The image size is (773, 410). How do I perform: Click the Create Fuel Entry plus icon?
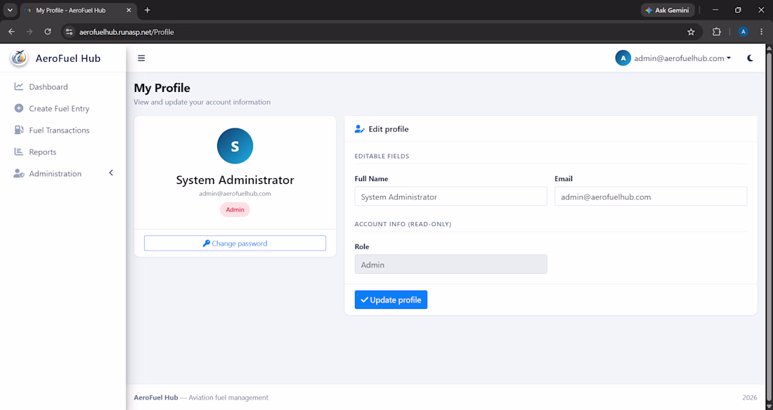point(19,108)
